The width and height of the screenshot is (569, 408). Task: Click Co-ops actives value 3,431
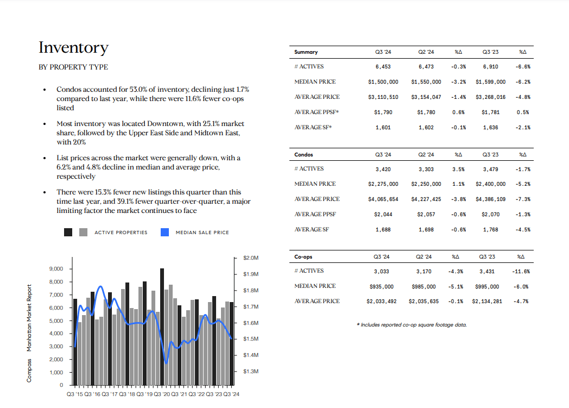487,272
